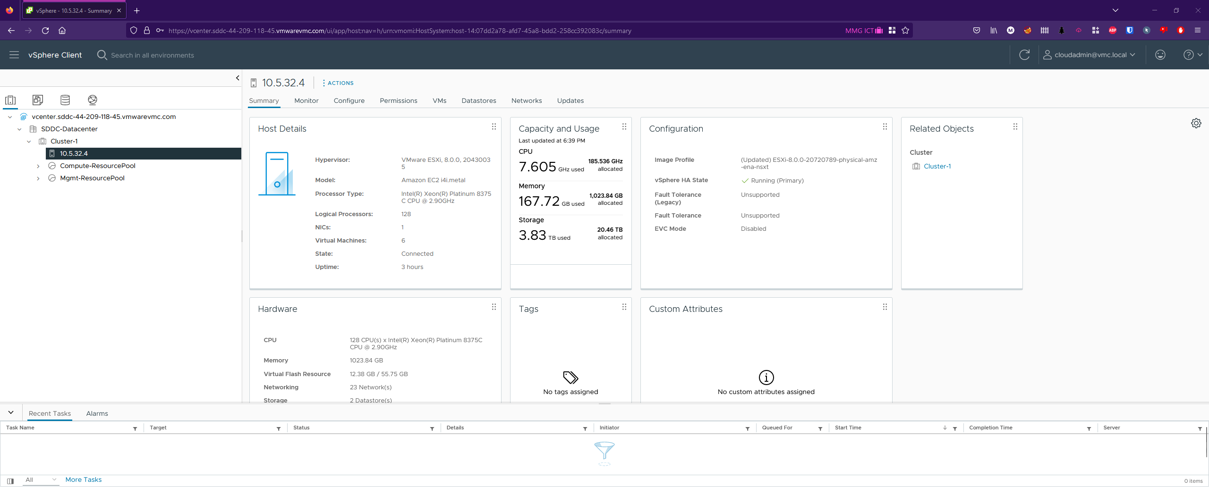The width and height of the screenshot is (1209, 487).
Task: Filter the Task Name column
Action: (x=135, y=428)
